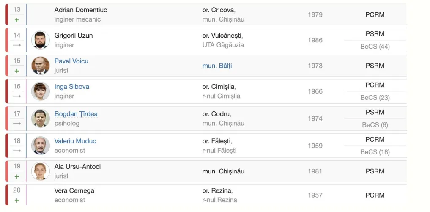This screenshot has height=212, width=430.
Task: Click the plus icon under number 20
Action: pos(17,200)
